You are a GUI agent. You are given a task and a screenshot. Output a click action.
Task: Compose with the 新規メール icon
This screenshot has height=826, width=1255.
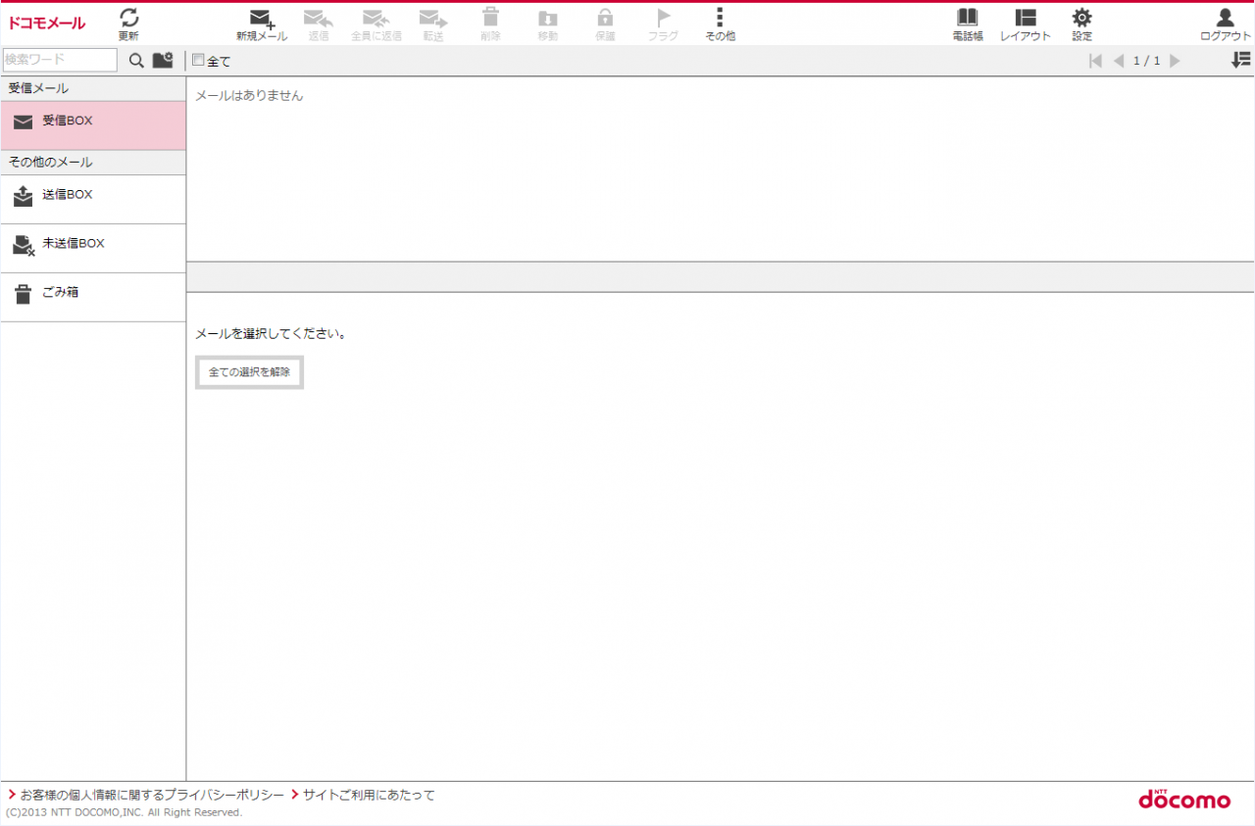261,18
